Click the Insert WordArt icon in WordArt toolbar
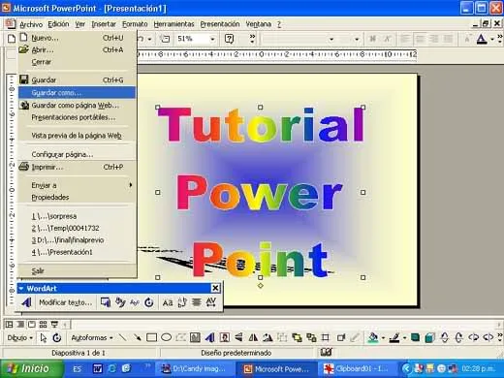The image size is (504, 378). click(x=27, y=302)
